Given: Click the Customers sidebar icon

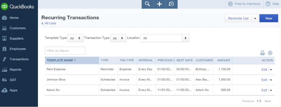Looking at the screenshot, I should coord(4,28).
